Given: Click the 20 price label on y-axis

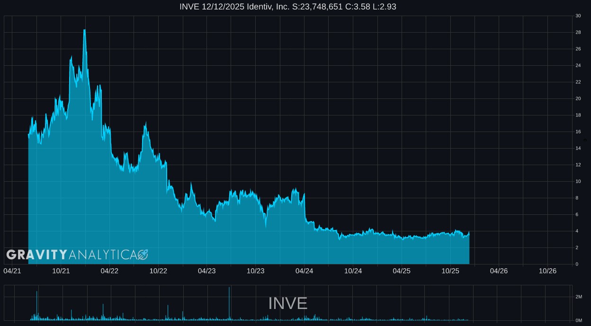Looking at the screenshot, I should (578, 99).
